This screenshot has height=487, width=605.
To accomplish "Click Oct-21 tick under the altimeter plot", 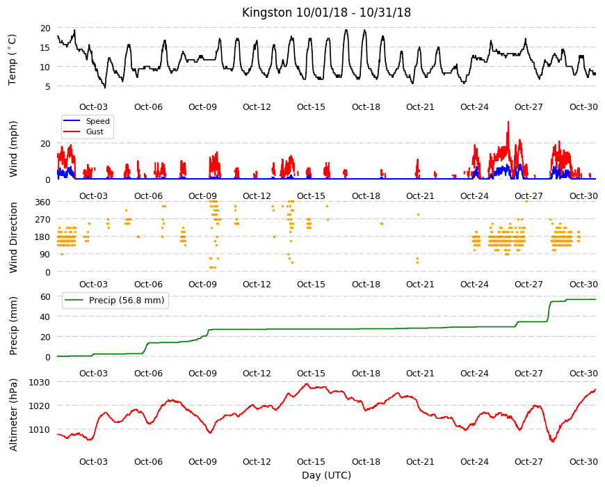I will point(420,461).
